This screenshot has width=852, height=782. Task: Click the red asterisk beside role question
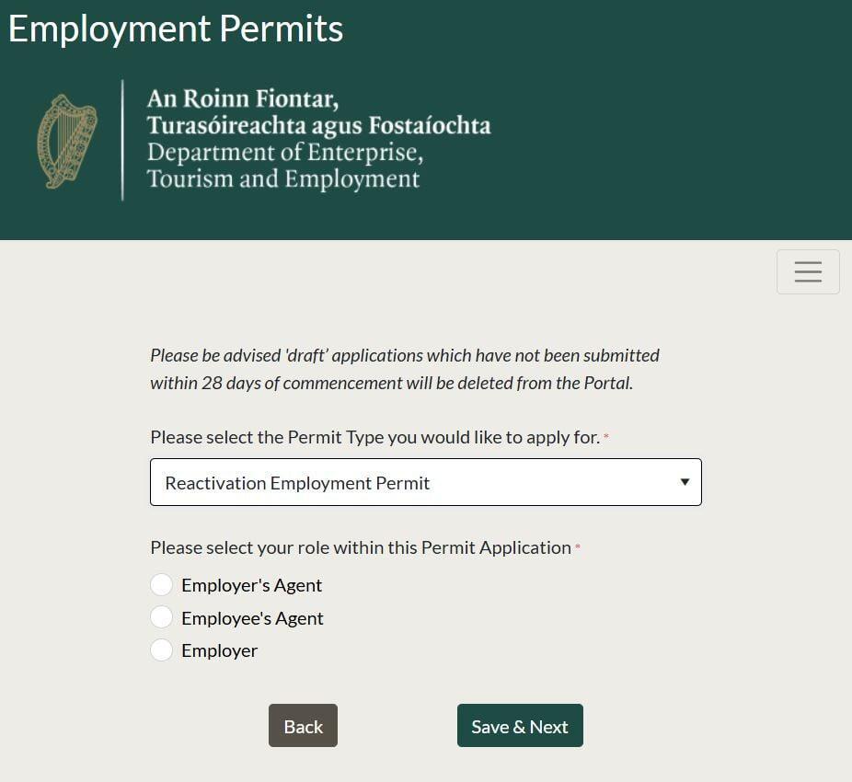pos(578,548)
